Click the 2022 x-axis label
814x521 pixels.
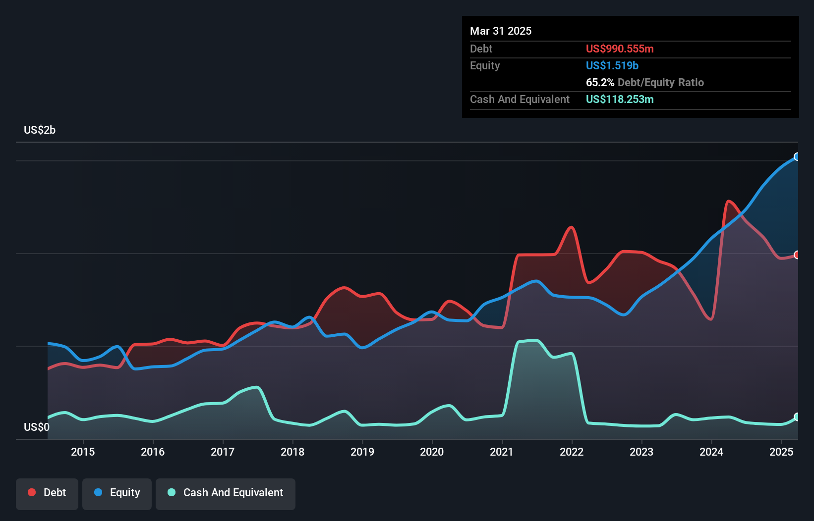point(572,452)
